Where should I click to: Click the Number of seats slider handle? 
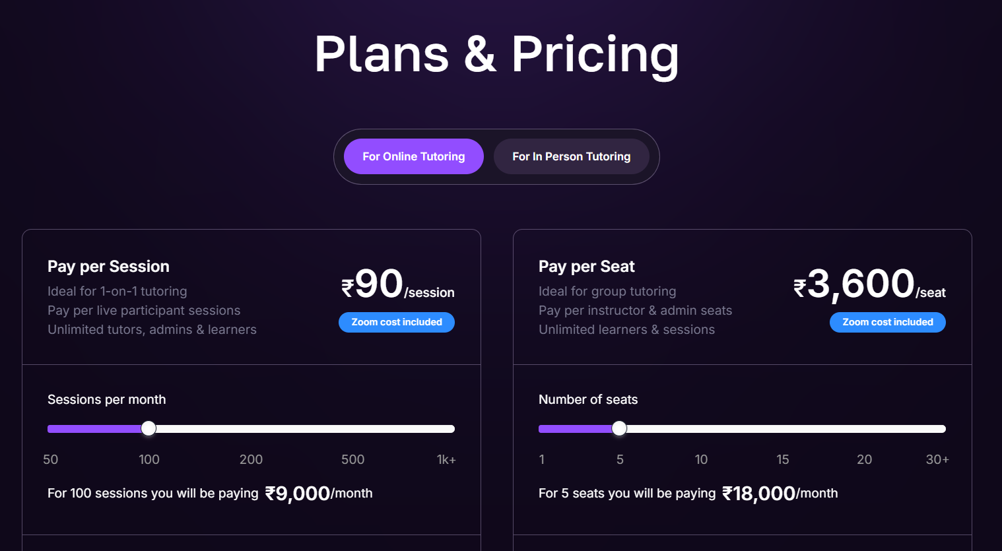point(619,428)
